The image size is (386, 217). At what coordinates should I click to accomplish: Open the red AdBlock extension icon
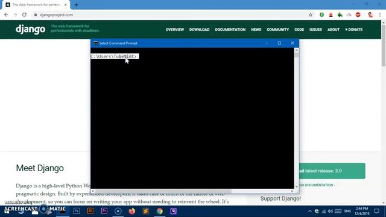[x=358, y=14]
